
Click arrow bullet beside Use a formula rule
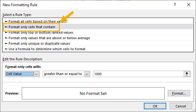pyautogui.click(x=6, y=49)
